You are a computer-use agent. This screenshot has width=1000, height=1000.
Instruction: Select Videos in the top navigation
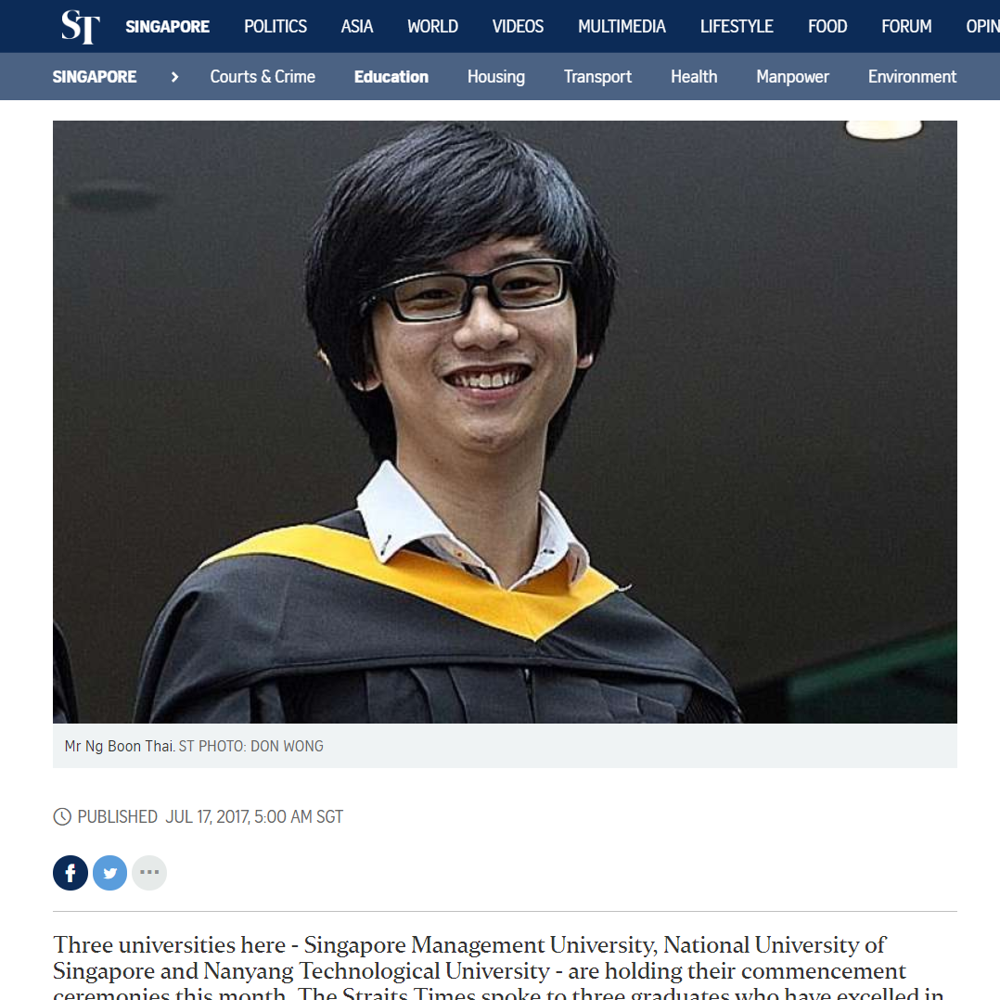[518, 26]
